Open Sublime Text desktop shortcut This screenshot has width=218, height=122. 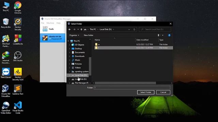18,90
